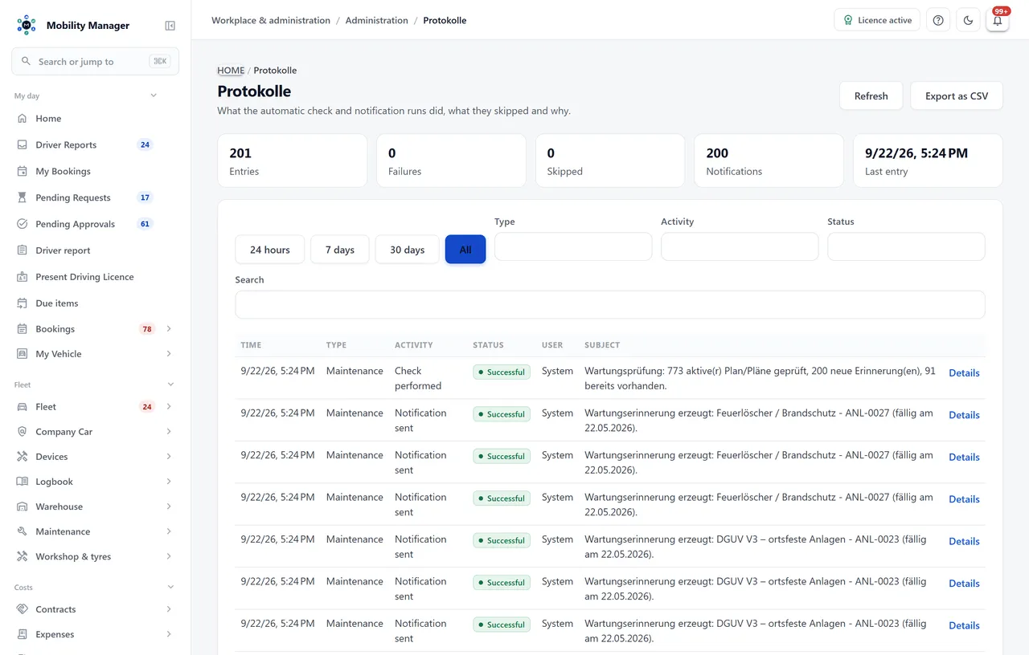Export the log as CSV
This screenshot has height=655, width=1029.
pos(957,96)
